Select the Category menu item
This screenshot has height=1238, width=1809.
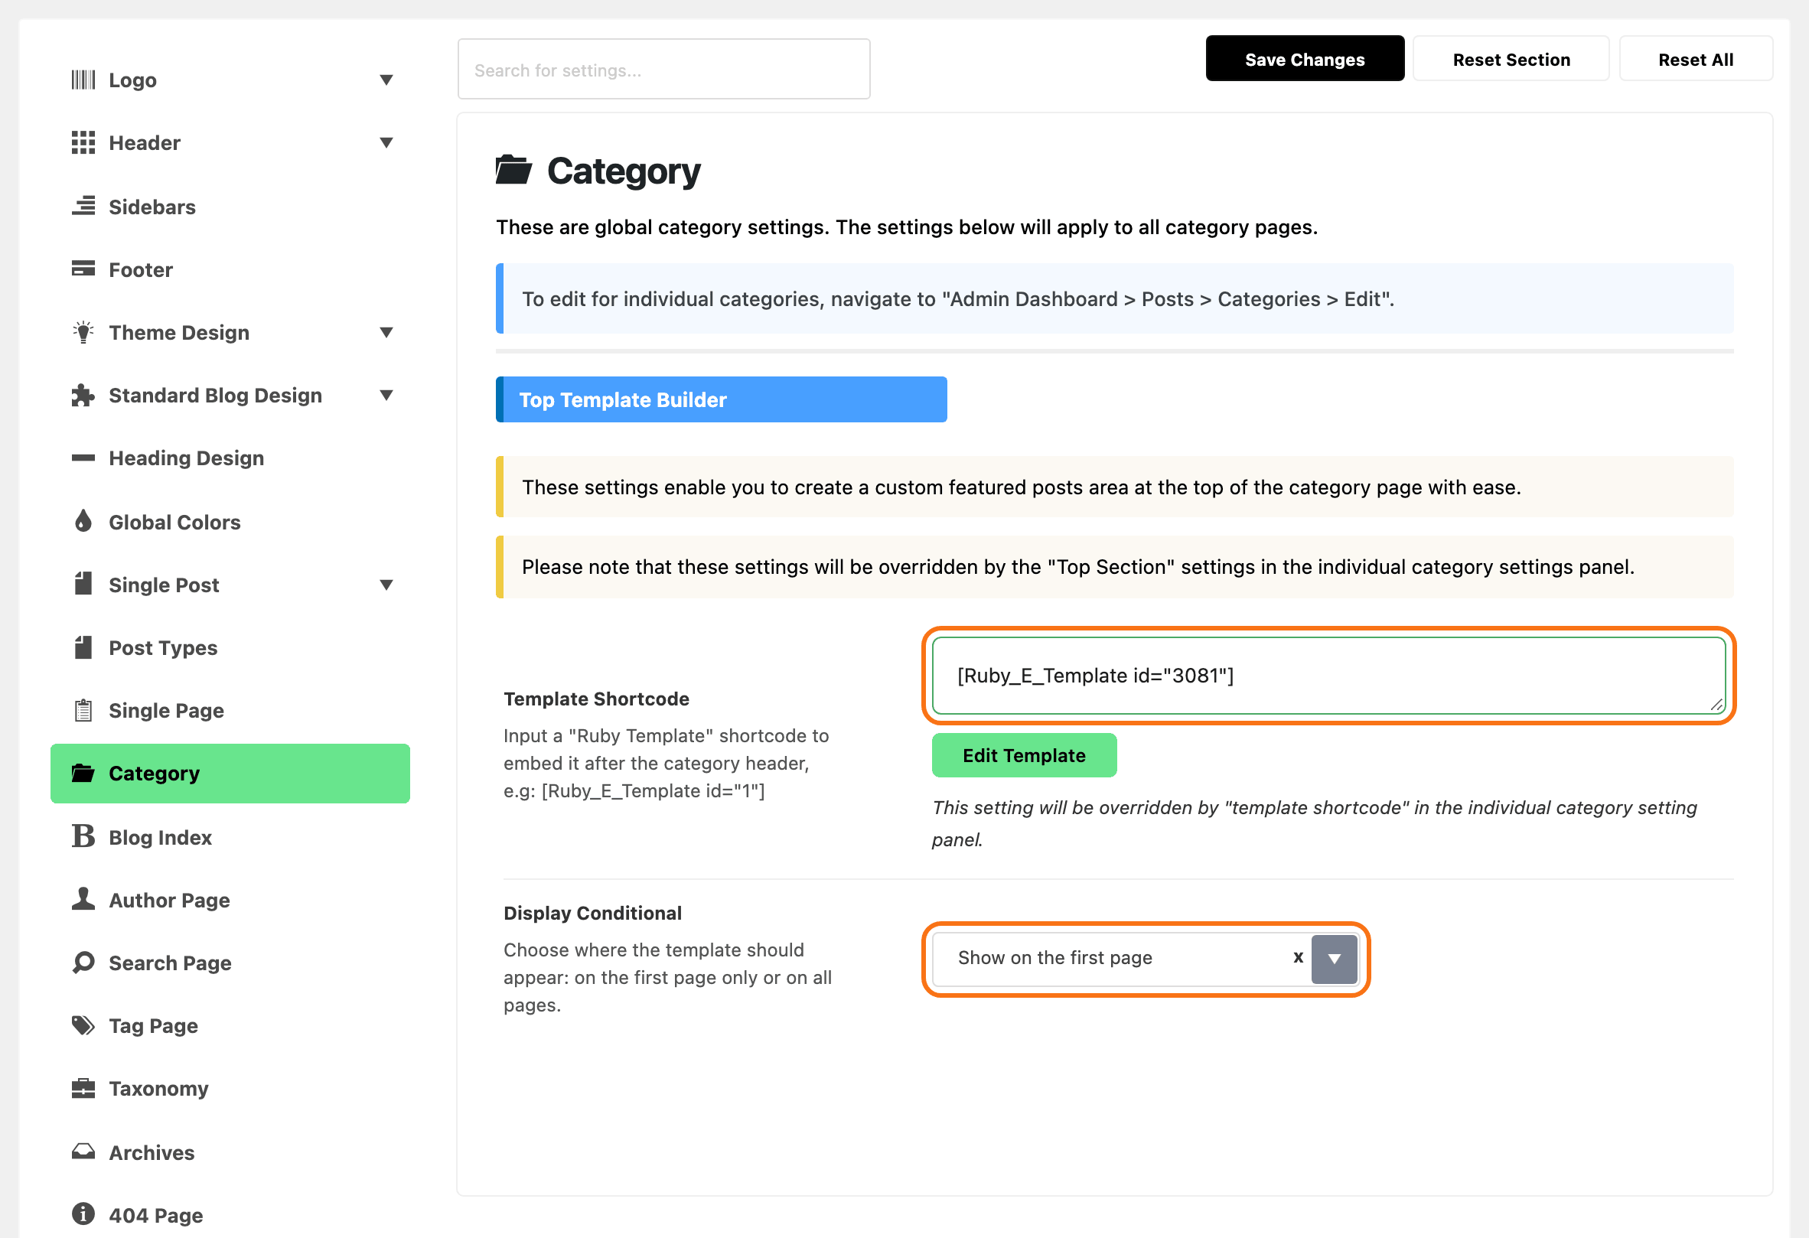point(230,774)
